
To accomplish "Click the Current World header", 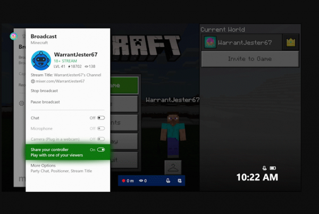I will click(223, 29).
